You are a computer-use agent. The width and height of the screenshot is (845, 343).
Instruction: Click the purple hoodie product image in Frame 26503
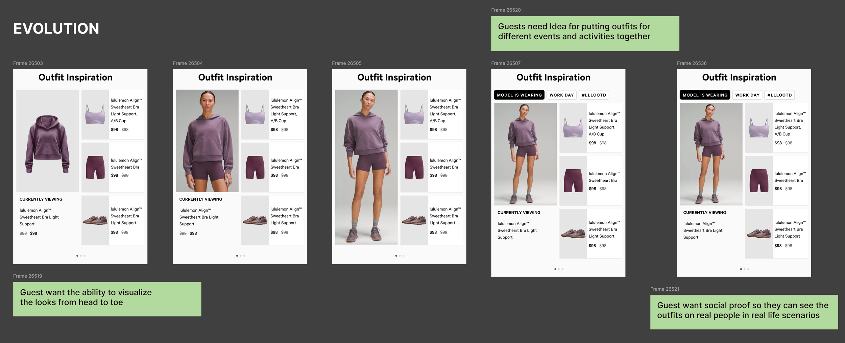(x=48, y=141)
